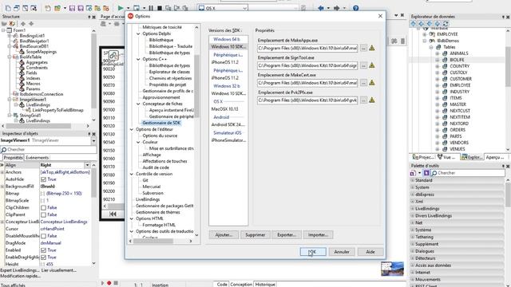Expand the CUSTOMER table node

(438, 79)
